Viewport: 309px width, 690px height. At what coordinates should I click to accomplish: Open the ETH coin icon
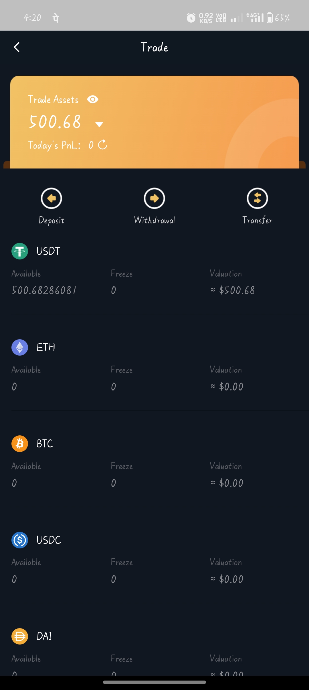(20, 347)
